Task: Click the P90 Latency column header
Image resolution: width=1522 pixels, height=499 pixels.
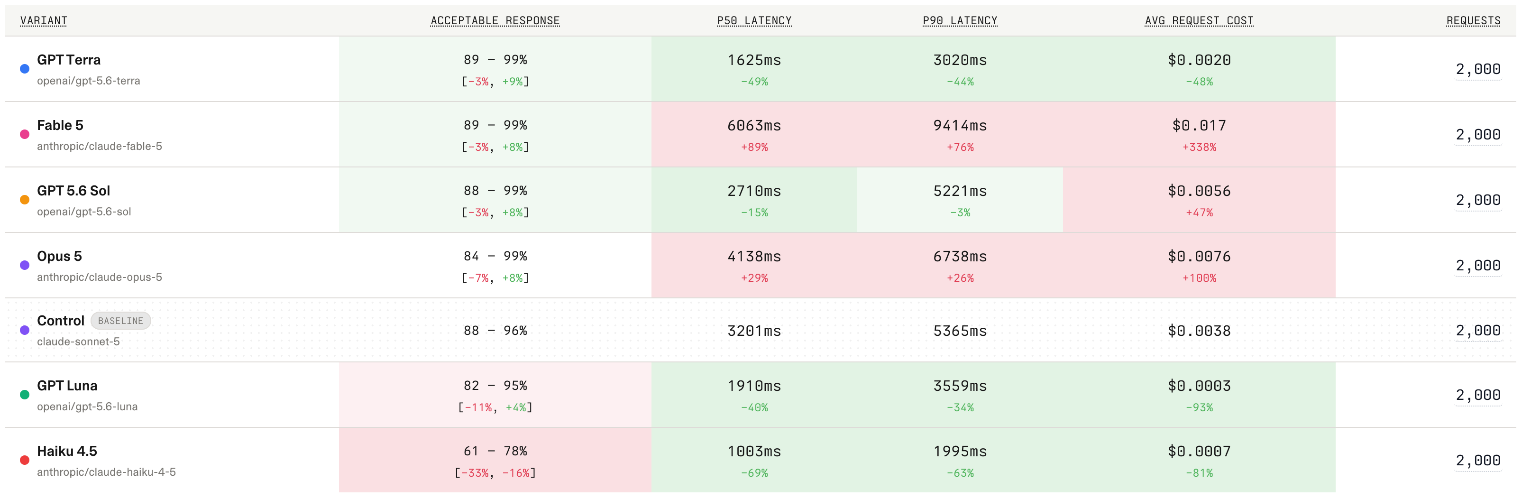Action: (x=960, y=21)
